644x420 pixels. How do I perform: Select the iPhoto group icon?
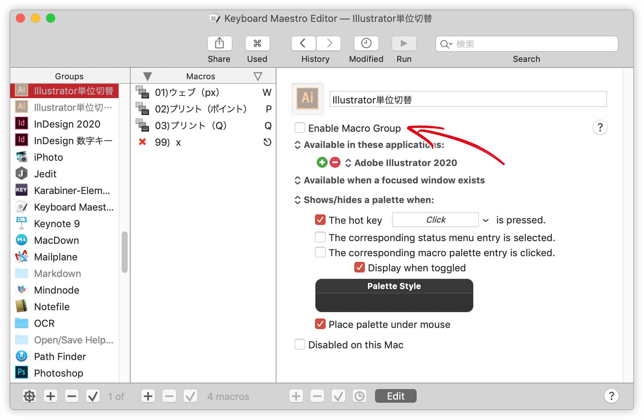[22, 157]
